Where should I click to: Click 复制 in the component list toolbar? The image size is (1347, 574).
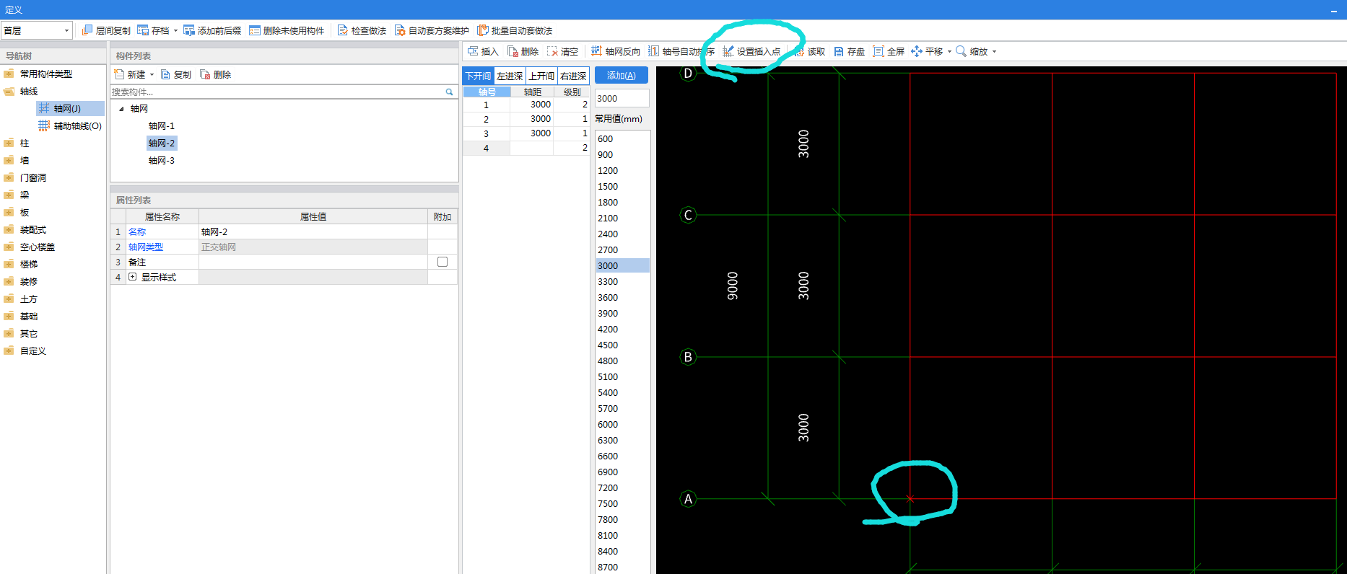(175, 74)
